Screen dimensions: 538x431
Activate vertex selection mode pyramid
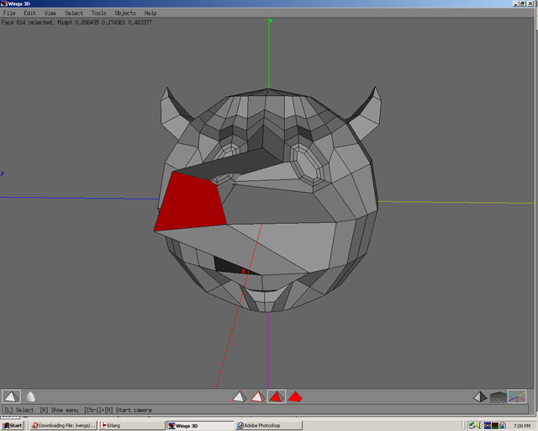pos(239,396)
